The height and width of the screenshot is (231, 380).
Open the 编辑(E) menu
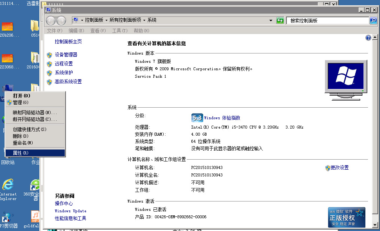(x=76, y=31)
